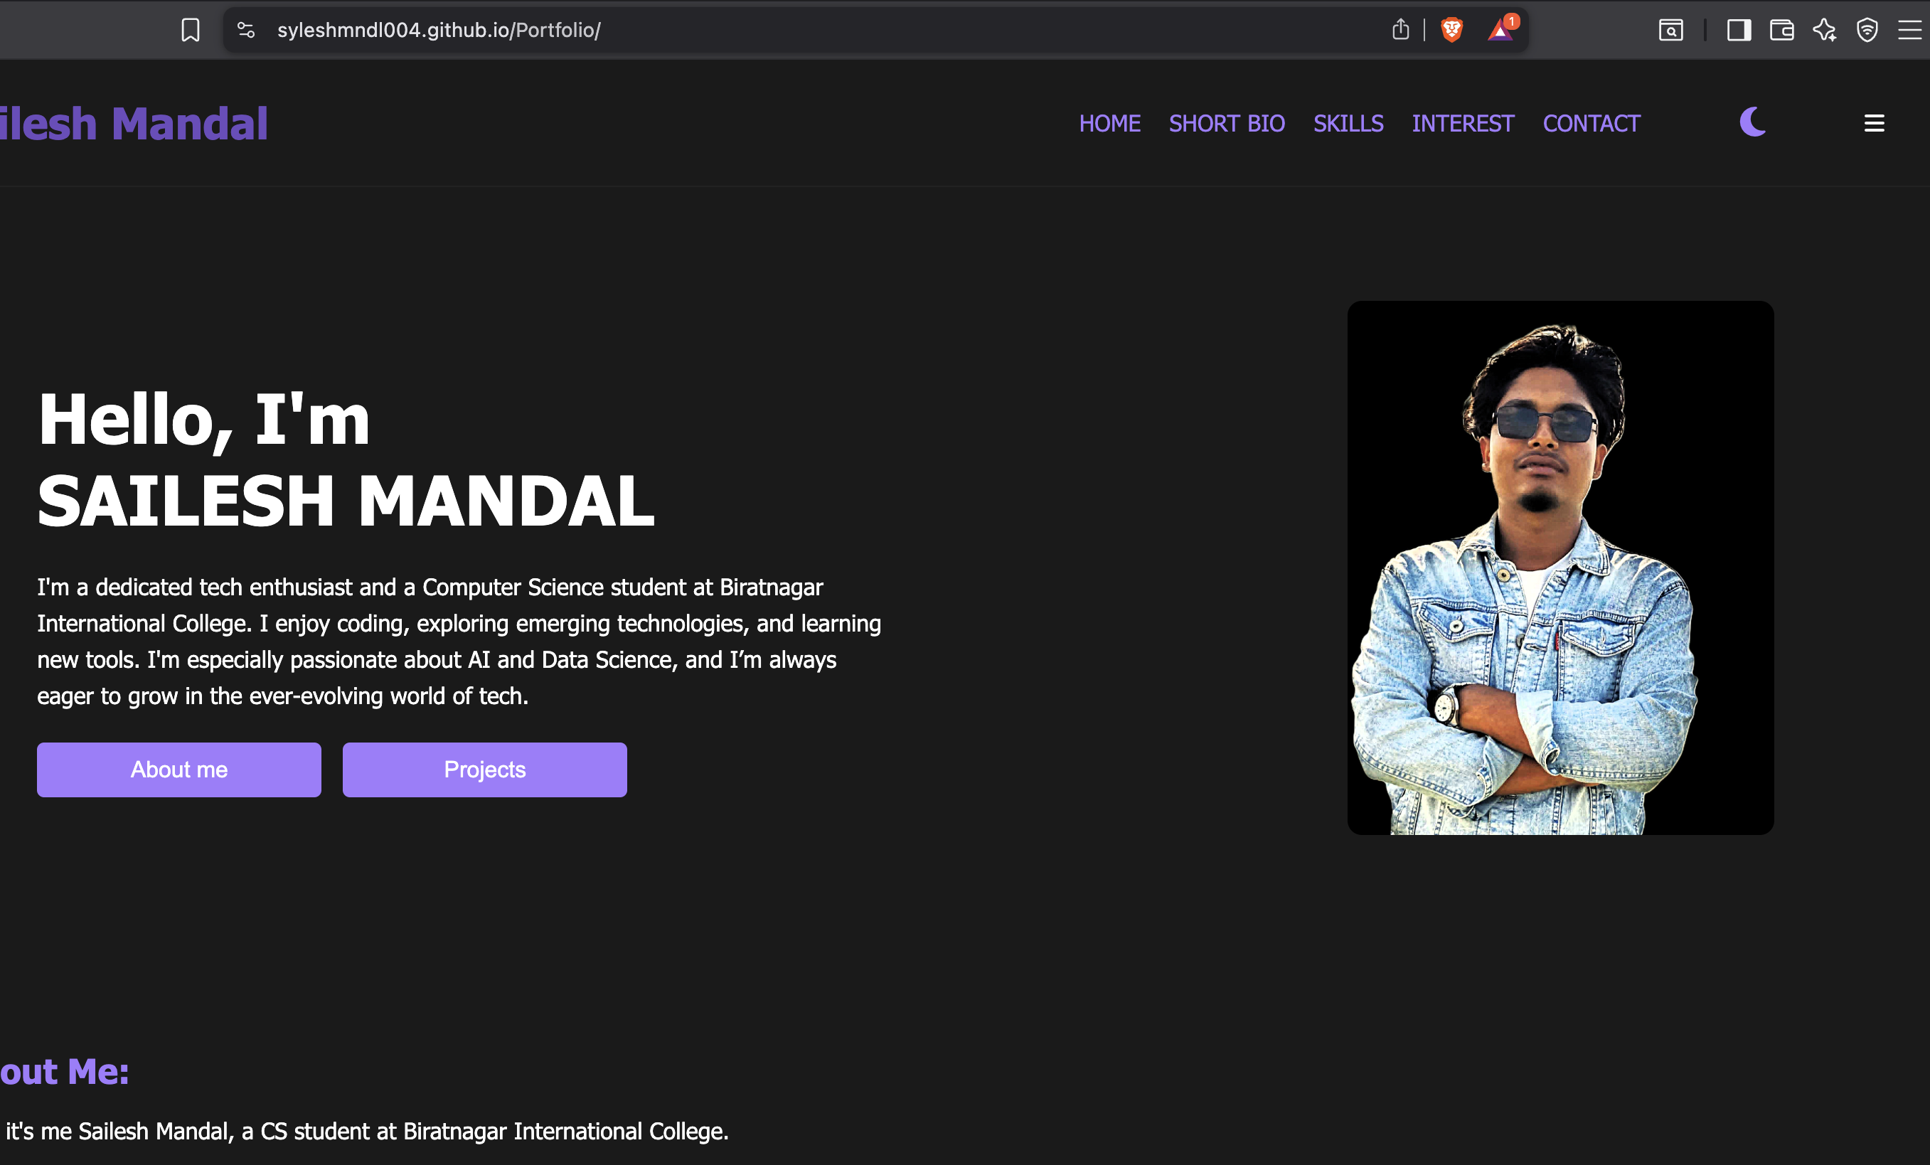
Task: Open the browser main hamburger menu
Action: click(1909, 31)
